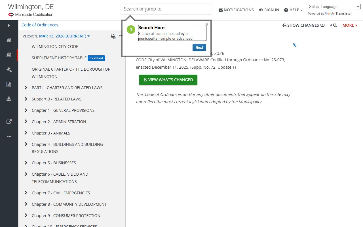This screenshot has height=227, width=363.
Task: Open the red More menu
Action: click(x=350, y=25)
